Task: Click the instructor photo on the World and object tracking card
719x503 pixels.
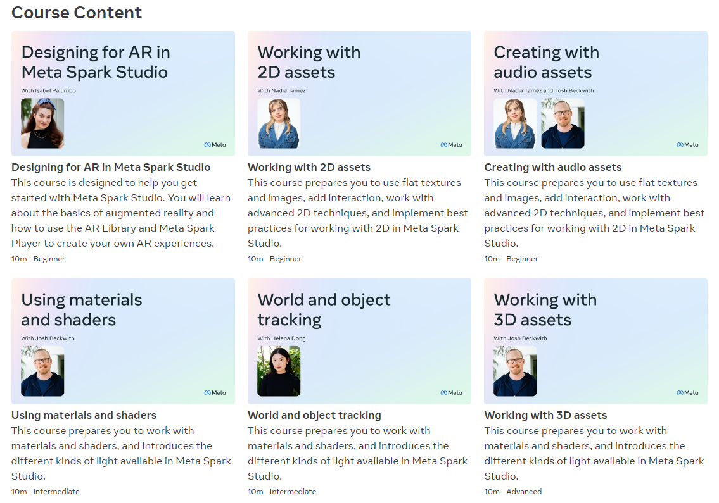Action: click(x=279, y=371)
